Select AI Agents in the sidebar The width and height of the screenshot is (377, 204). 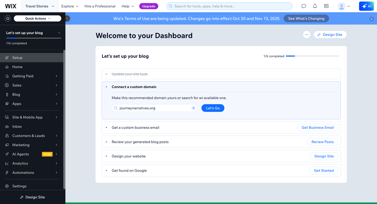pyautogui.click(x=32, y=154)
